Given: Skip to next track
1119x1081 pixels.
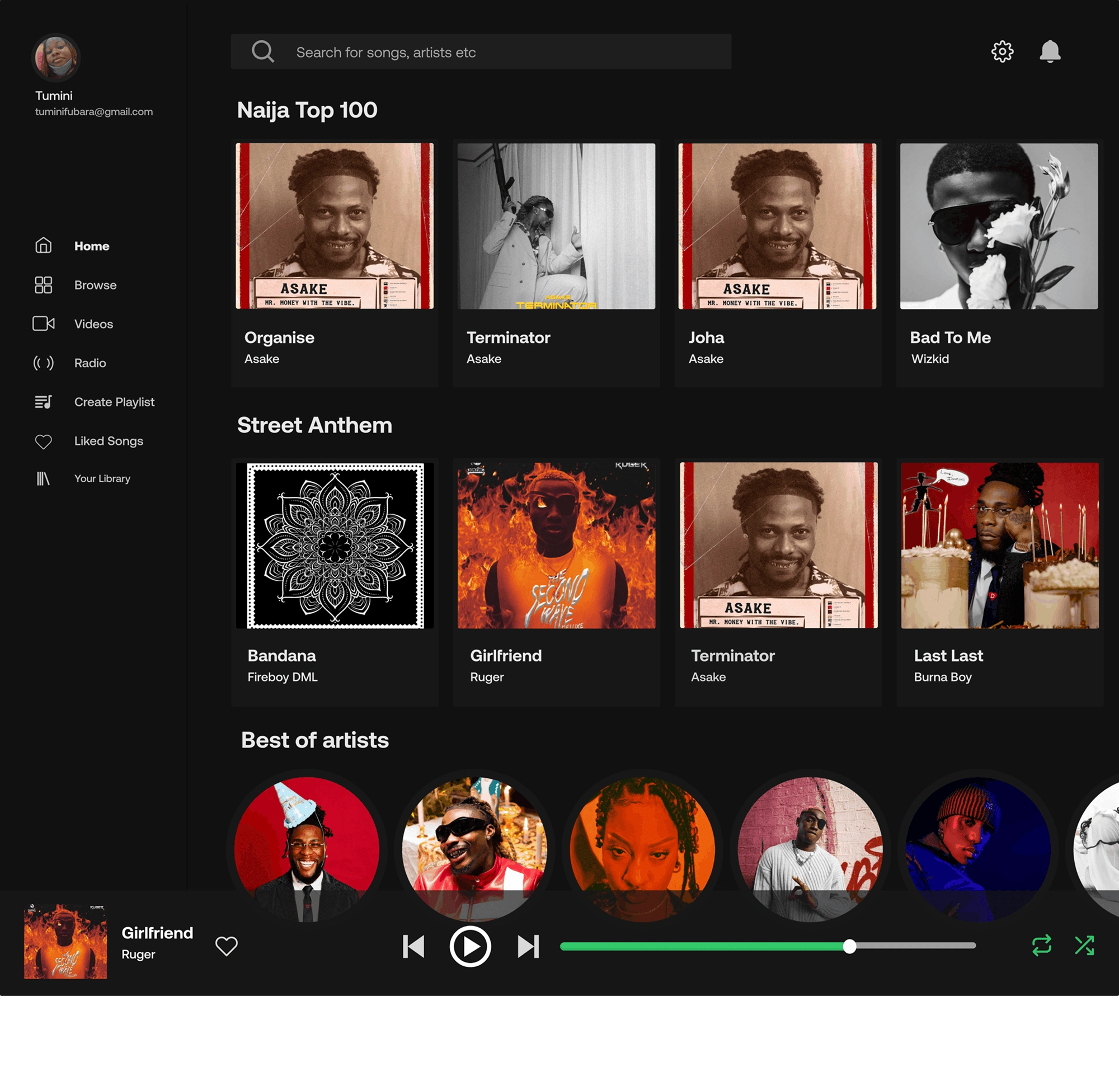Looking at the screenshot, I should (x=528, y=946).
